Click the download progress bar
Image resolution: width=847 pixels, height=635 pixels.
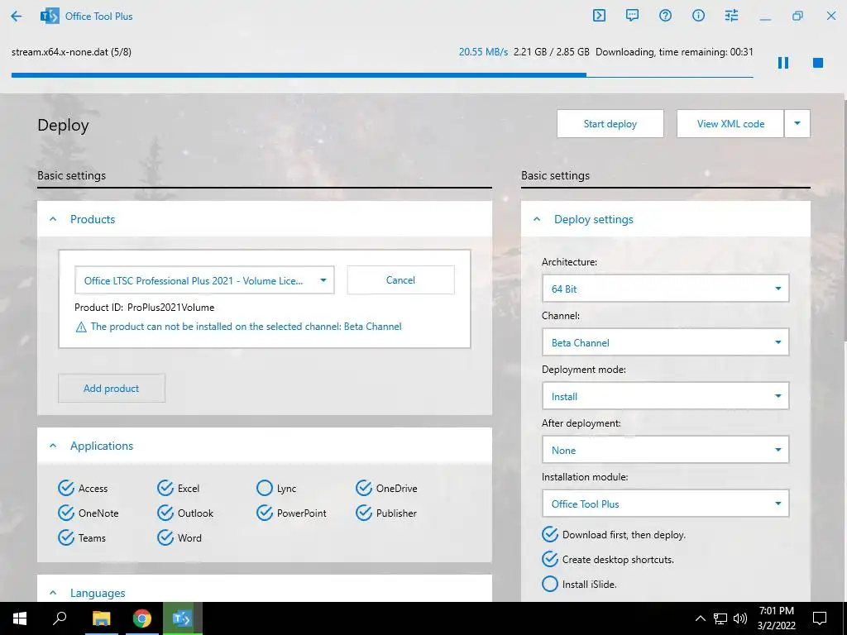(382, 75)
